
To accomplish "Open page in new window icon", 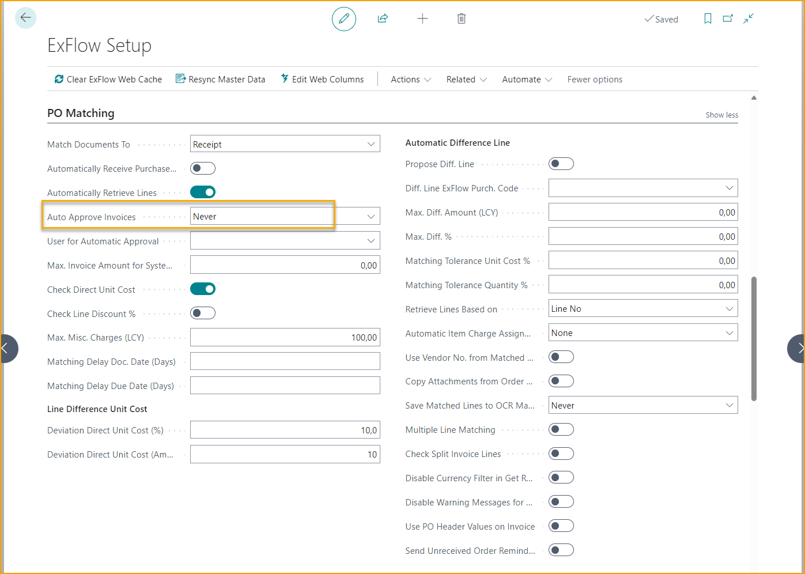I will click(x=728, y=19).
